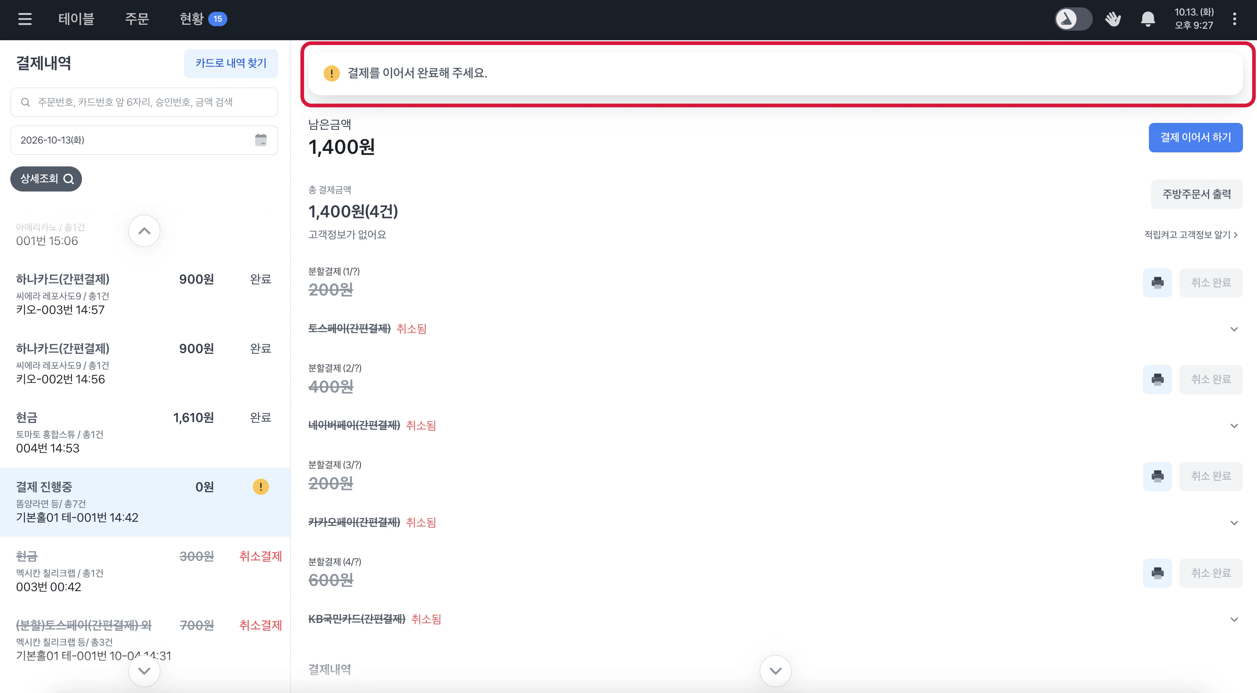Viewport: 1257px width, 693px height.
Task: Click 주방주문서 출력 button
Action: (1196, 194)
